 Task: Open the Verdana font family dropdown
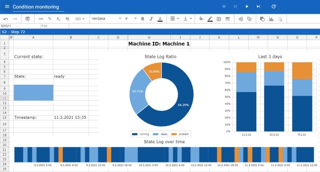(106, 18)
